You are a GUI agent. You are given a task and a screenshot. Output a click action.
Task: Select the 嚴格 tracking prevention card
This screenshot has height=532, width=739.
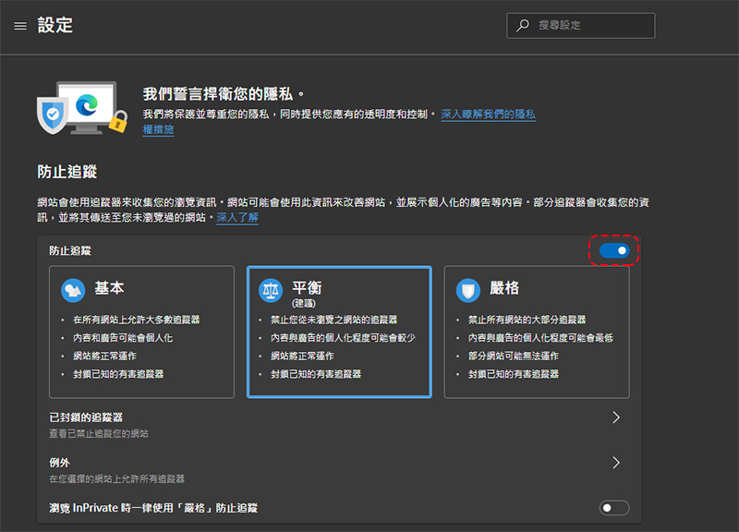click(537, 332)
